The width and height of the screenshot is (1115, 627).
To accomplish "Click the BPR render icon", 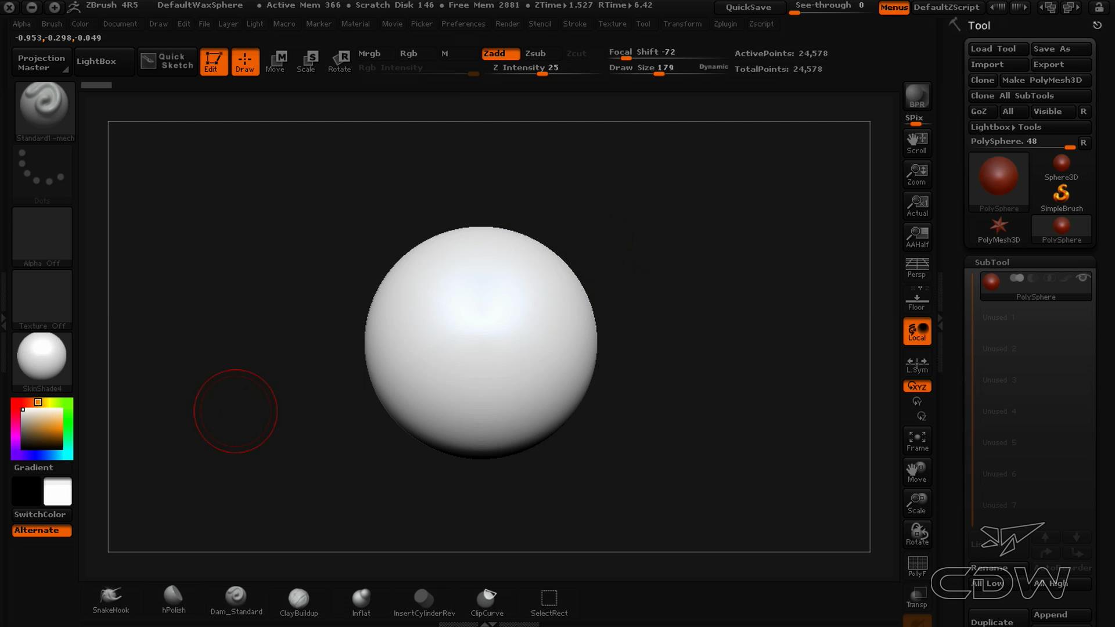I will pos(917,96).
